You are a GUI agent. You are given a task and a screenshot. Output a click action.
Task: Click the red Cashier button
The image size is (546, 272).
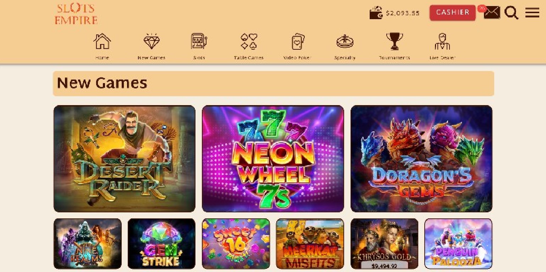pos(453,12)
